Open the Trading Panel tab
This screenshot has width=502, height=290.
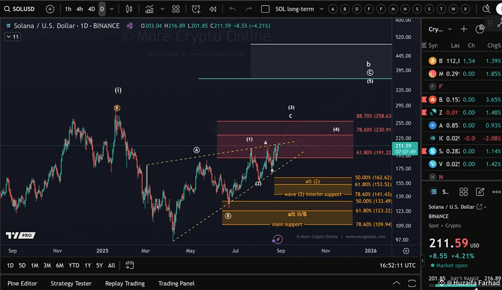176,283
